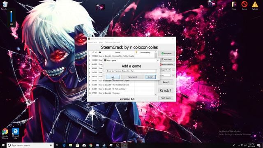Click the Crack ! button
The height and width of the screenshot is (148, 263).
coord(166,90)
